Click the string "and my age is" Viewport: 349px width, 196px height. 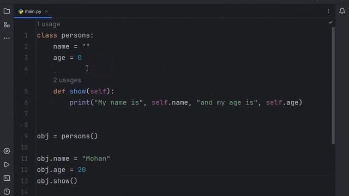coord(227,103)
